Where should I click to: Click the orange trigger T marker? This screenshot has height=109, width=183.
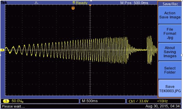tap(73, 8)
